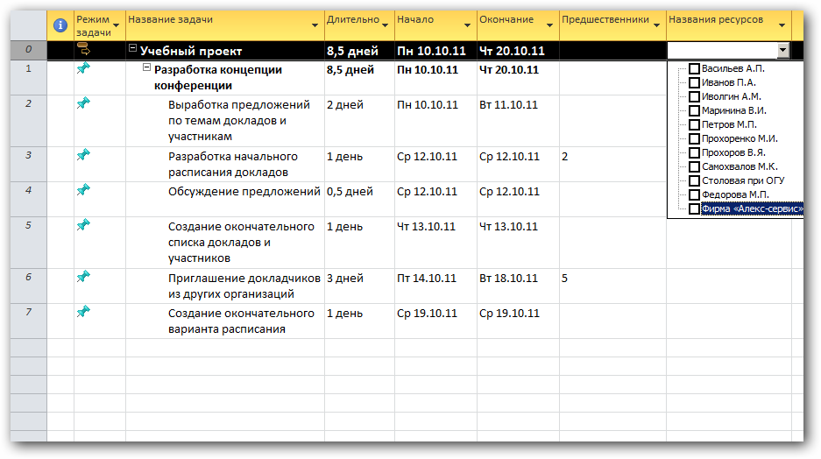Viewport: 821px width, 459px height.
Task: Tick the Маринина В.И. checkbox
Action: click(x=694, y=111)
